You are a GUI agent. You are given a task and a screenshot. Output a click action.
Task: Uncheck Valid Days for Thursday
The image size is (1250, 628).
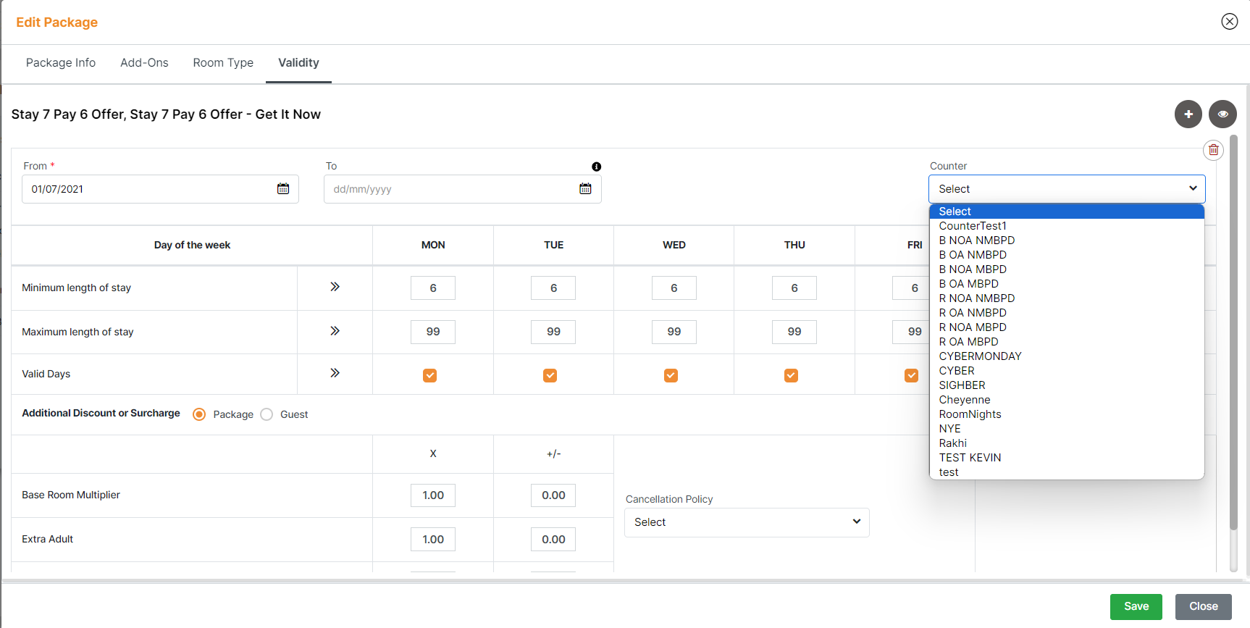coord(792,375)
